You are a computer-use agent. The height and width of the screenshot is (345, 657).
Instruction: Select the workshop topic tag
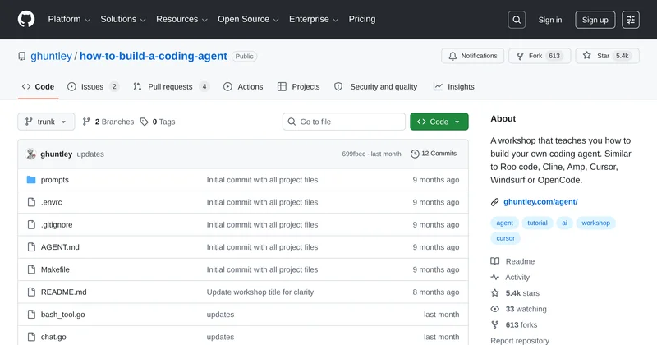[x=596, y=223]
